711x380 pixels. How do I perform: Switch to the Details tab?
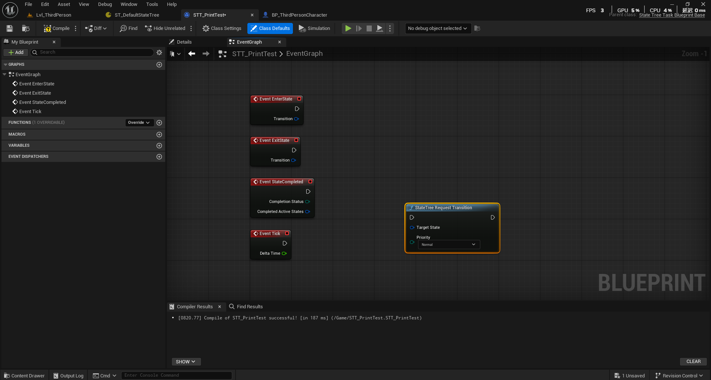point(181,42)
